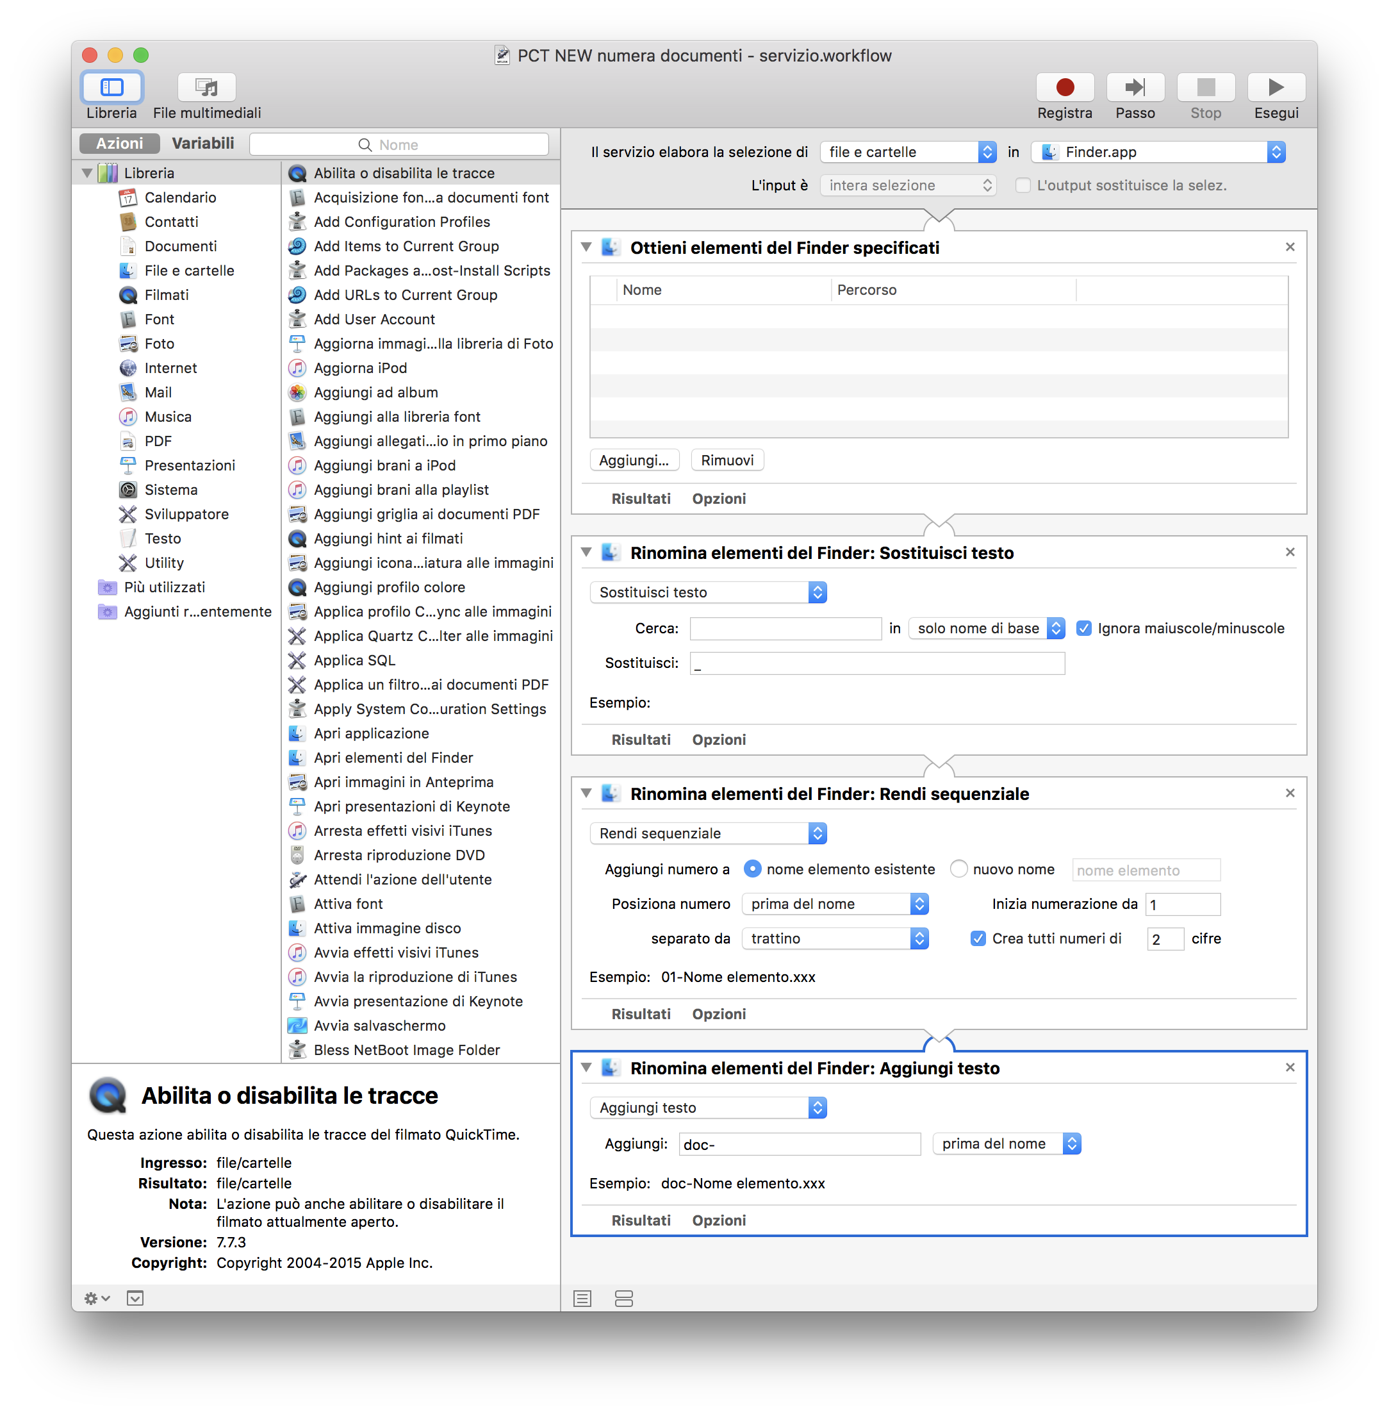The image size is (1389, 1414).
Task: Open Opzioni of Aggiungi testo action
Action: [x=719, y=1220]
